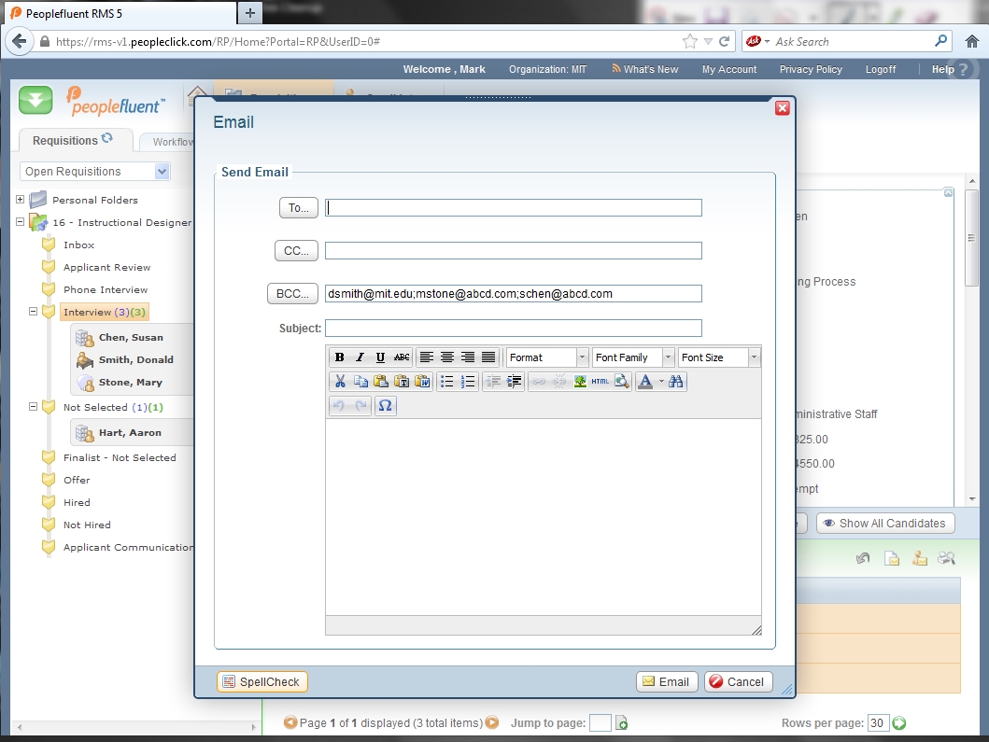Insert a numbered list
The width and height of the screenshot is (989, 742).
point(468,381)
